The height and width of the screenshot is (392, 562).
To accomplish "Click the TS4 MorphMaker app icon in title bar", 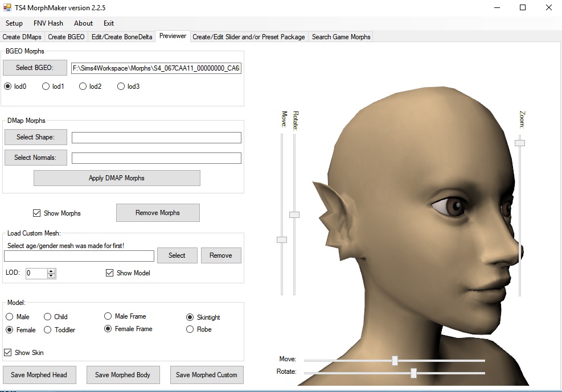I will coord(7,8).
